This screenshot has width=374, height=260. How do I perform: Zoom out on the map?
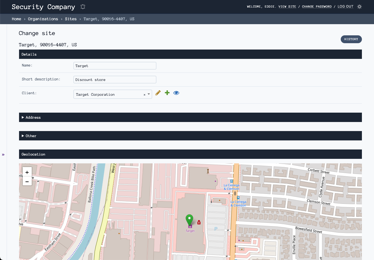tap(27, 181)
